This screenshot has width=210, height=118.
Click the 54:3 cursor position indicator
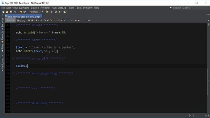click(191, 116)
